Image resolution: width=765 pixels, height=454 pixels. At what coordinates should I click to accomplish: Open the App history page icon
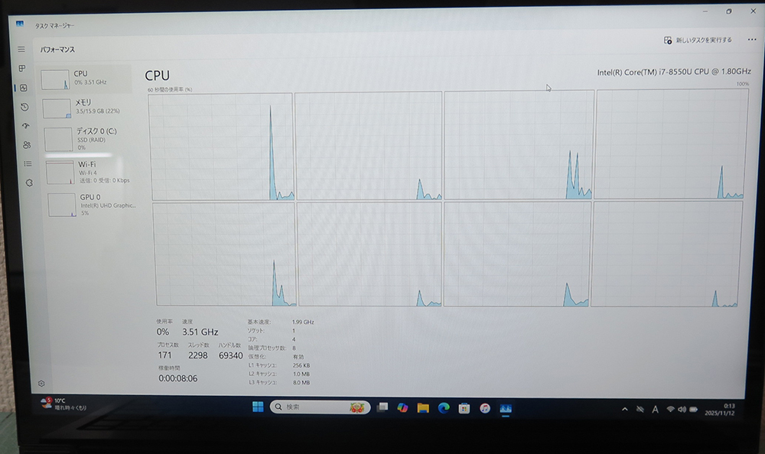24,107
